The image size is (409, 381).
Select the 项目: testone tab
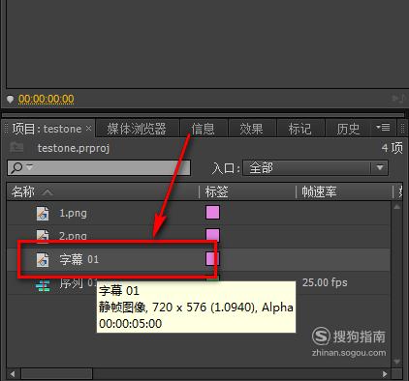[47, 129]
